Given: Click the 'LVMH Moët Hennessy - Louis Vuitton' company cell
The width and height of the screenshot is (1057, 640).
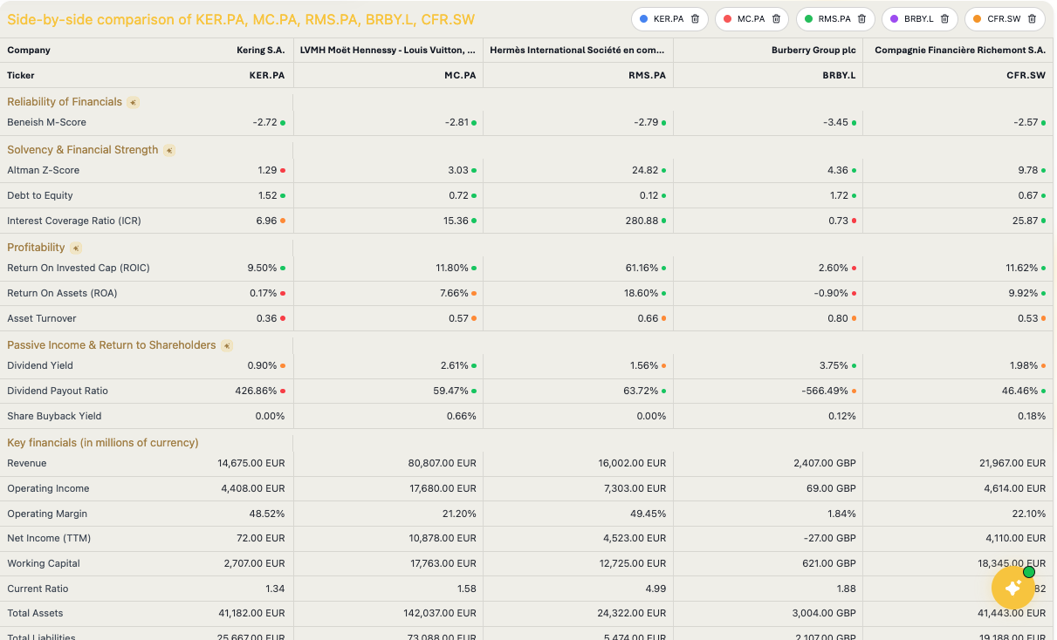Looking at the screenshot, I should pyautogui.click(x=388, y=51).
